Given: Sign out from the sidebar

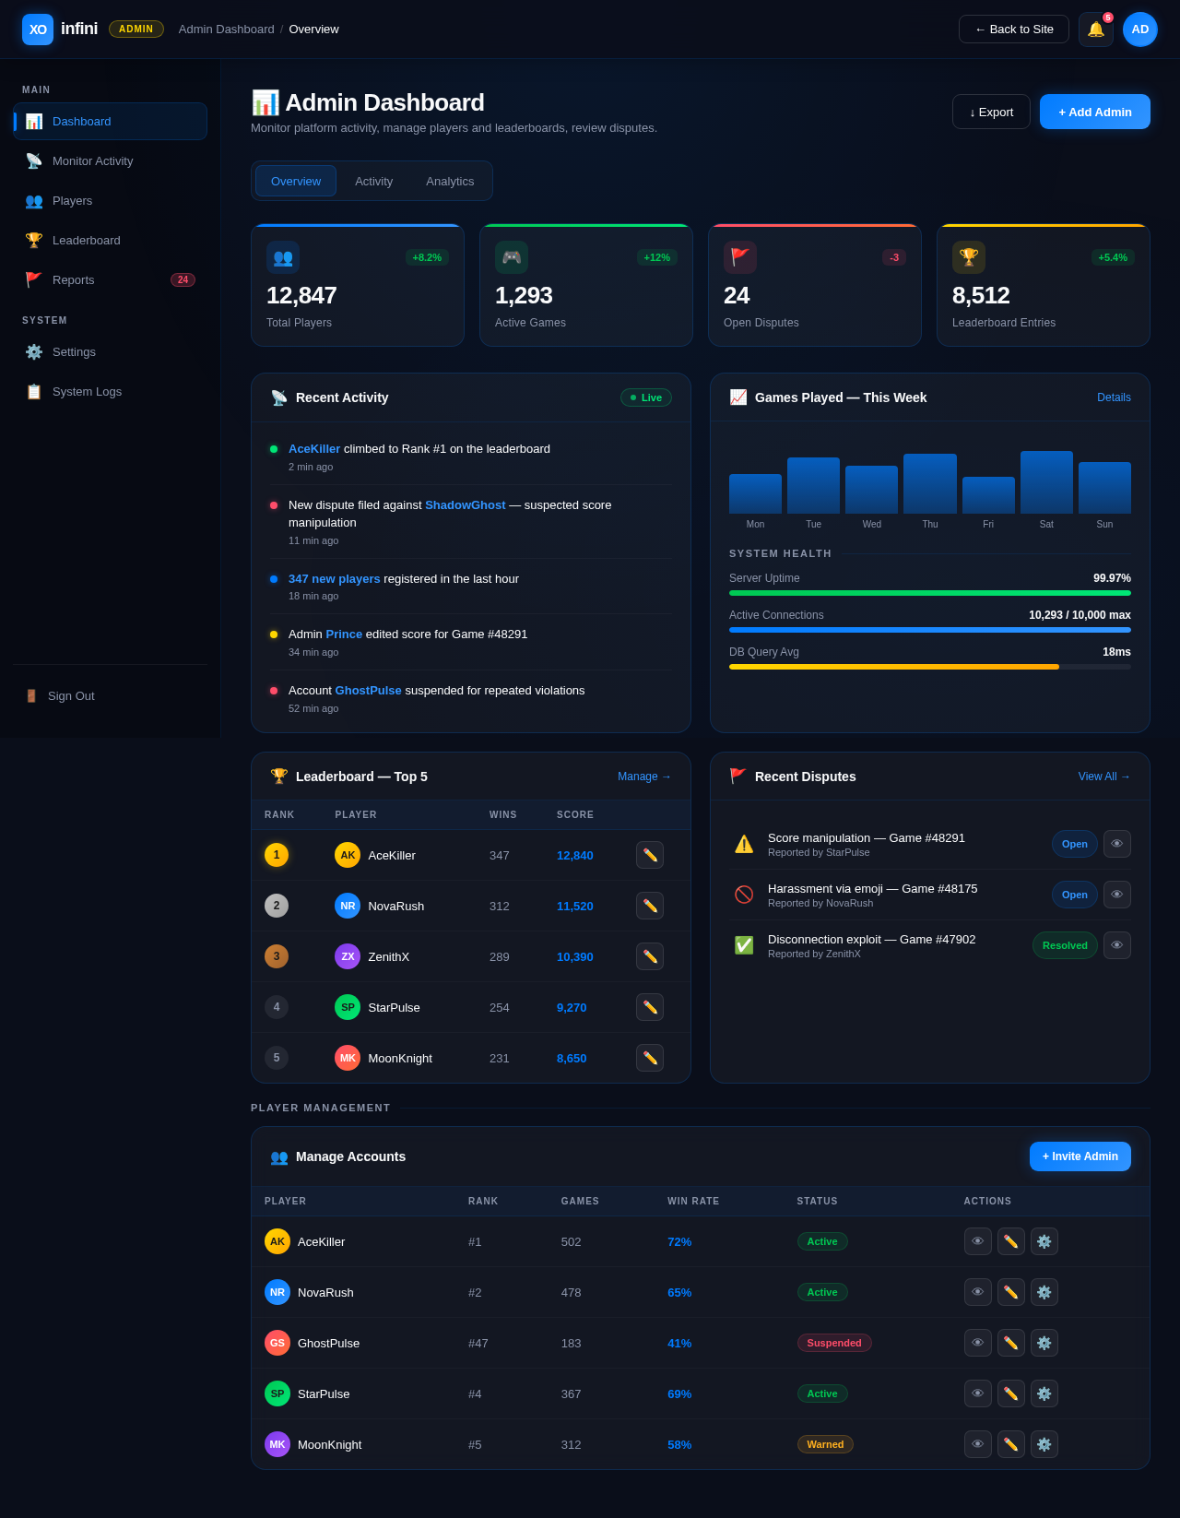Looking at the screenshot, I should click(111, 695).
